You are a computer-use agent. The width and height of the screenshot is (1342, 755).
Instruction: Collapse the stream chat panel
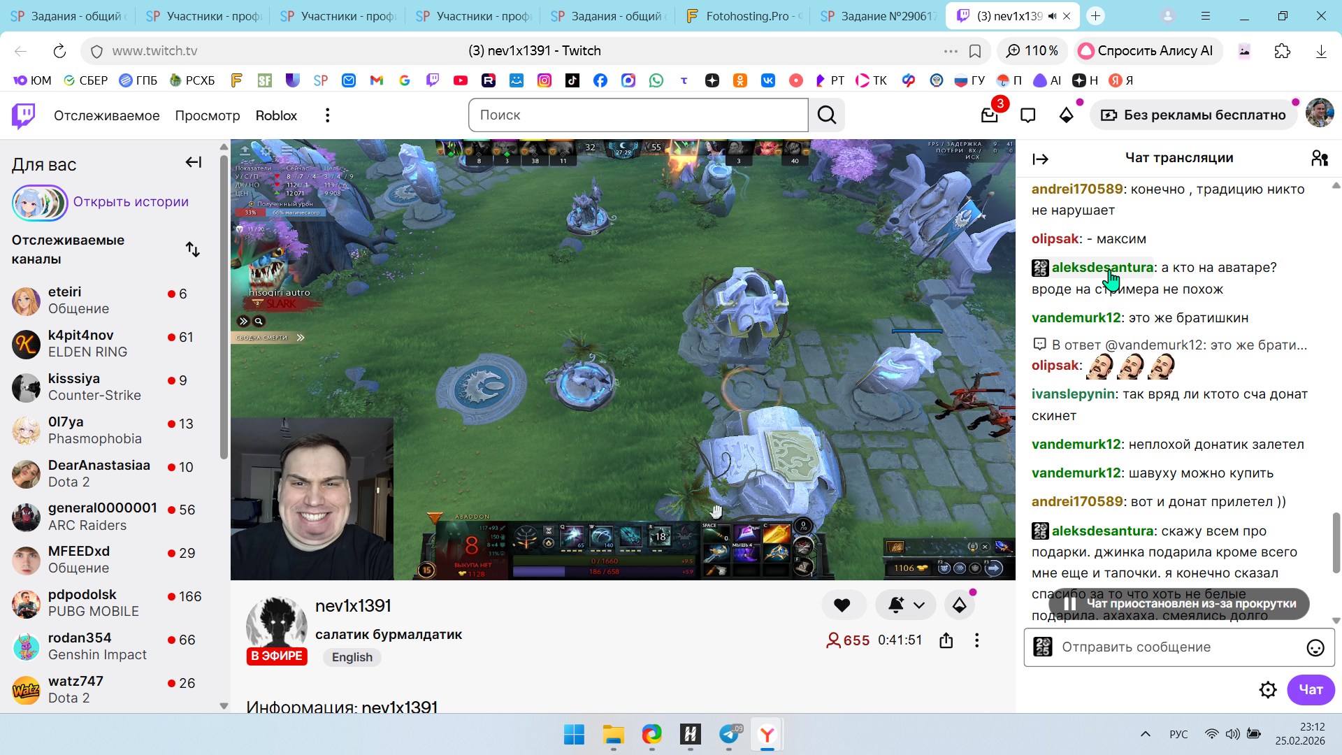(x=1040, y=159)
